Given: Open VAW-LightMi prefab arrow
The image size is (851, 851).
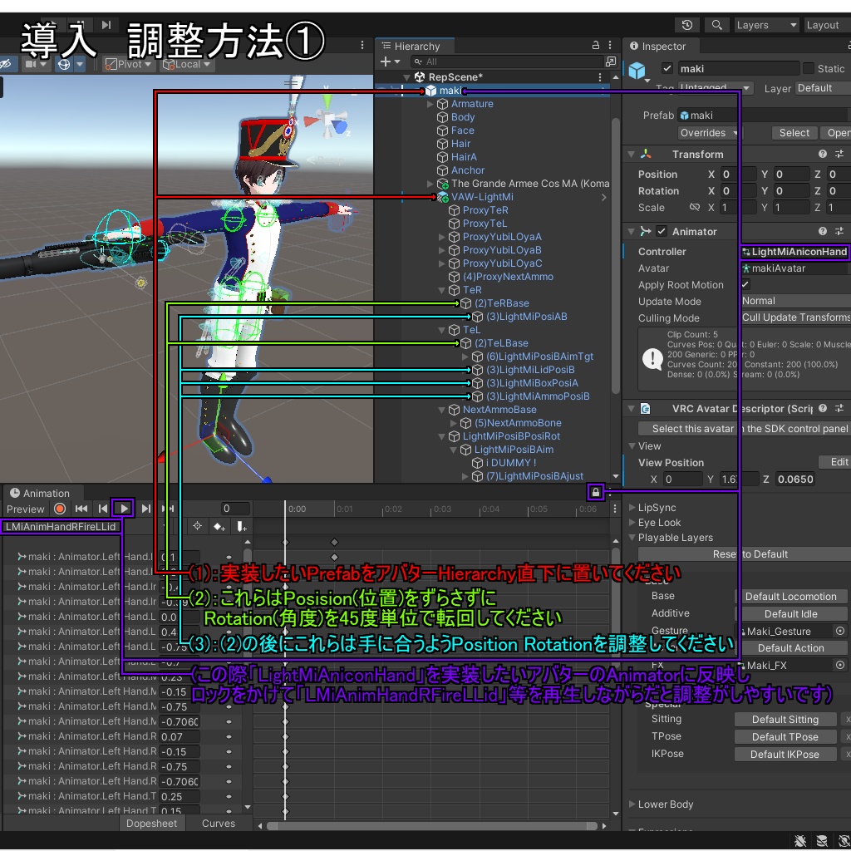Looking at the screenshot, I should [603, 198].
